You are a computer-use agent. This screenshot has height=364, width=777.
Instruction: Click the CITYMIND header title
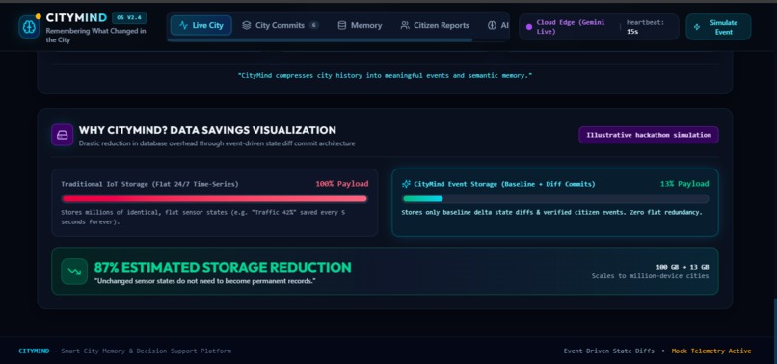tap(76, 18)
